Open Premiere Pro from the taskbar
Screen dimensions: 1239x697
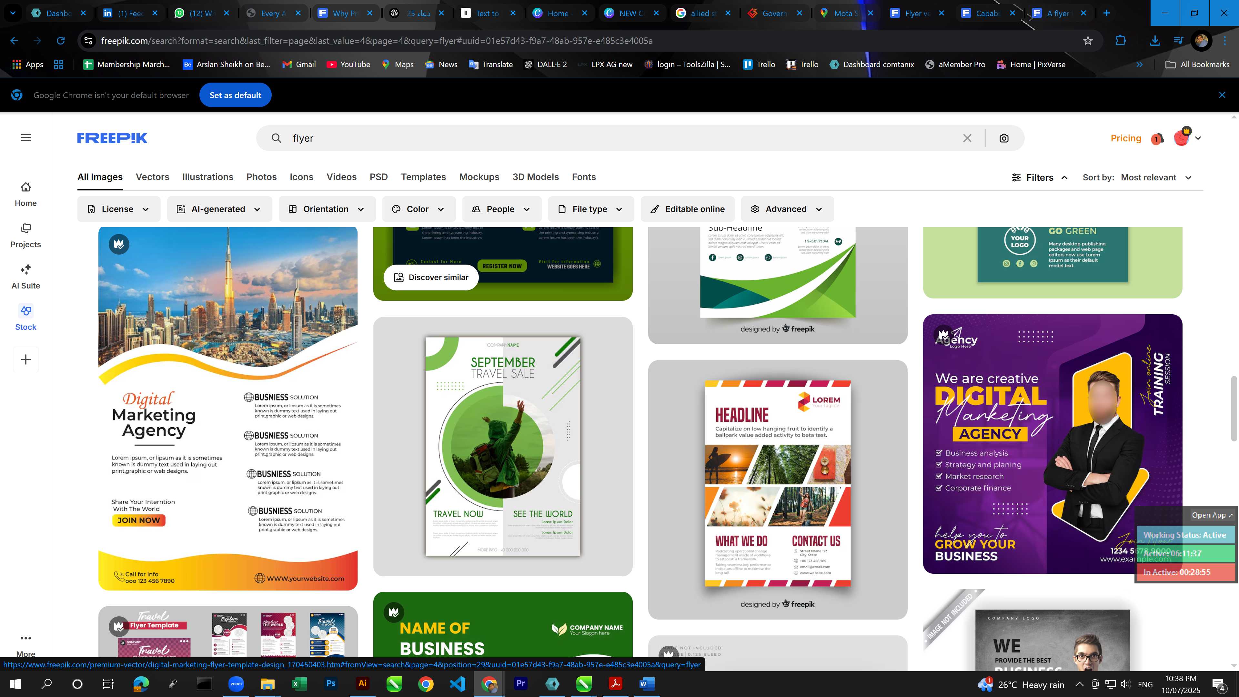(x=520, y=683)
